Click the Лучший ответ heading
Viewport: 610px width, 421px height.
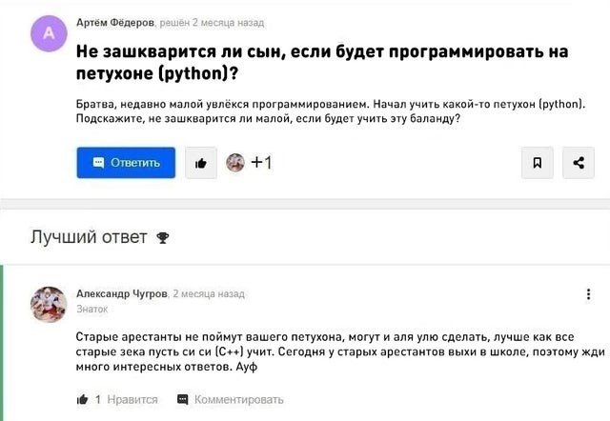[x=89, y=237]
